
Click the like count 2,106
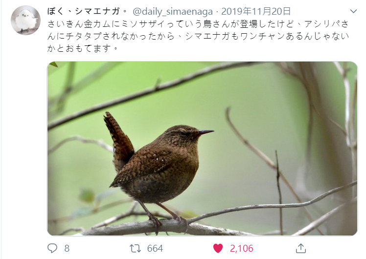[x=242, y=249]
